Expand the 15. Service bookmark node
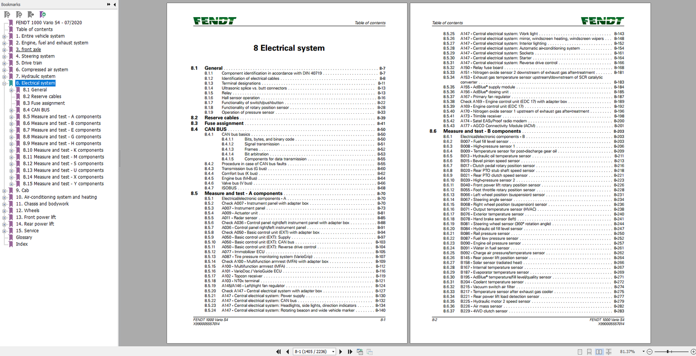The height and width of the screenshot is (356, 696). (4, 231)
